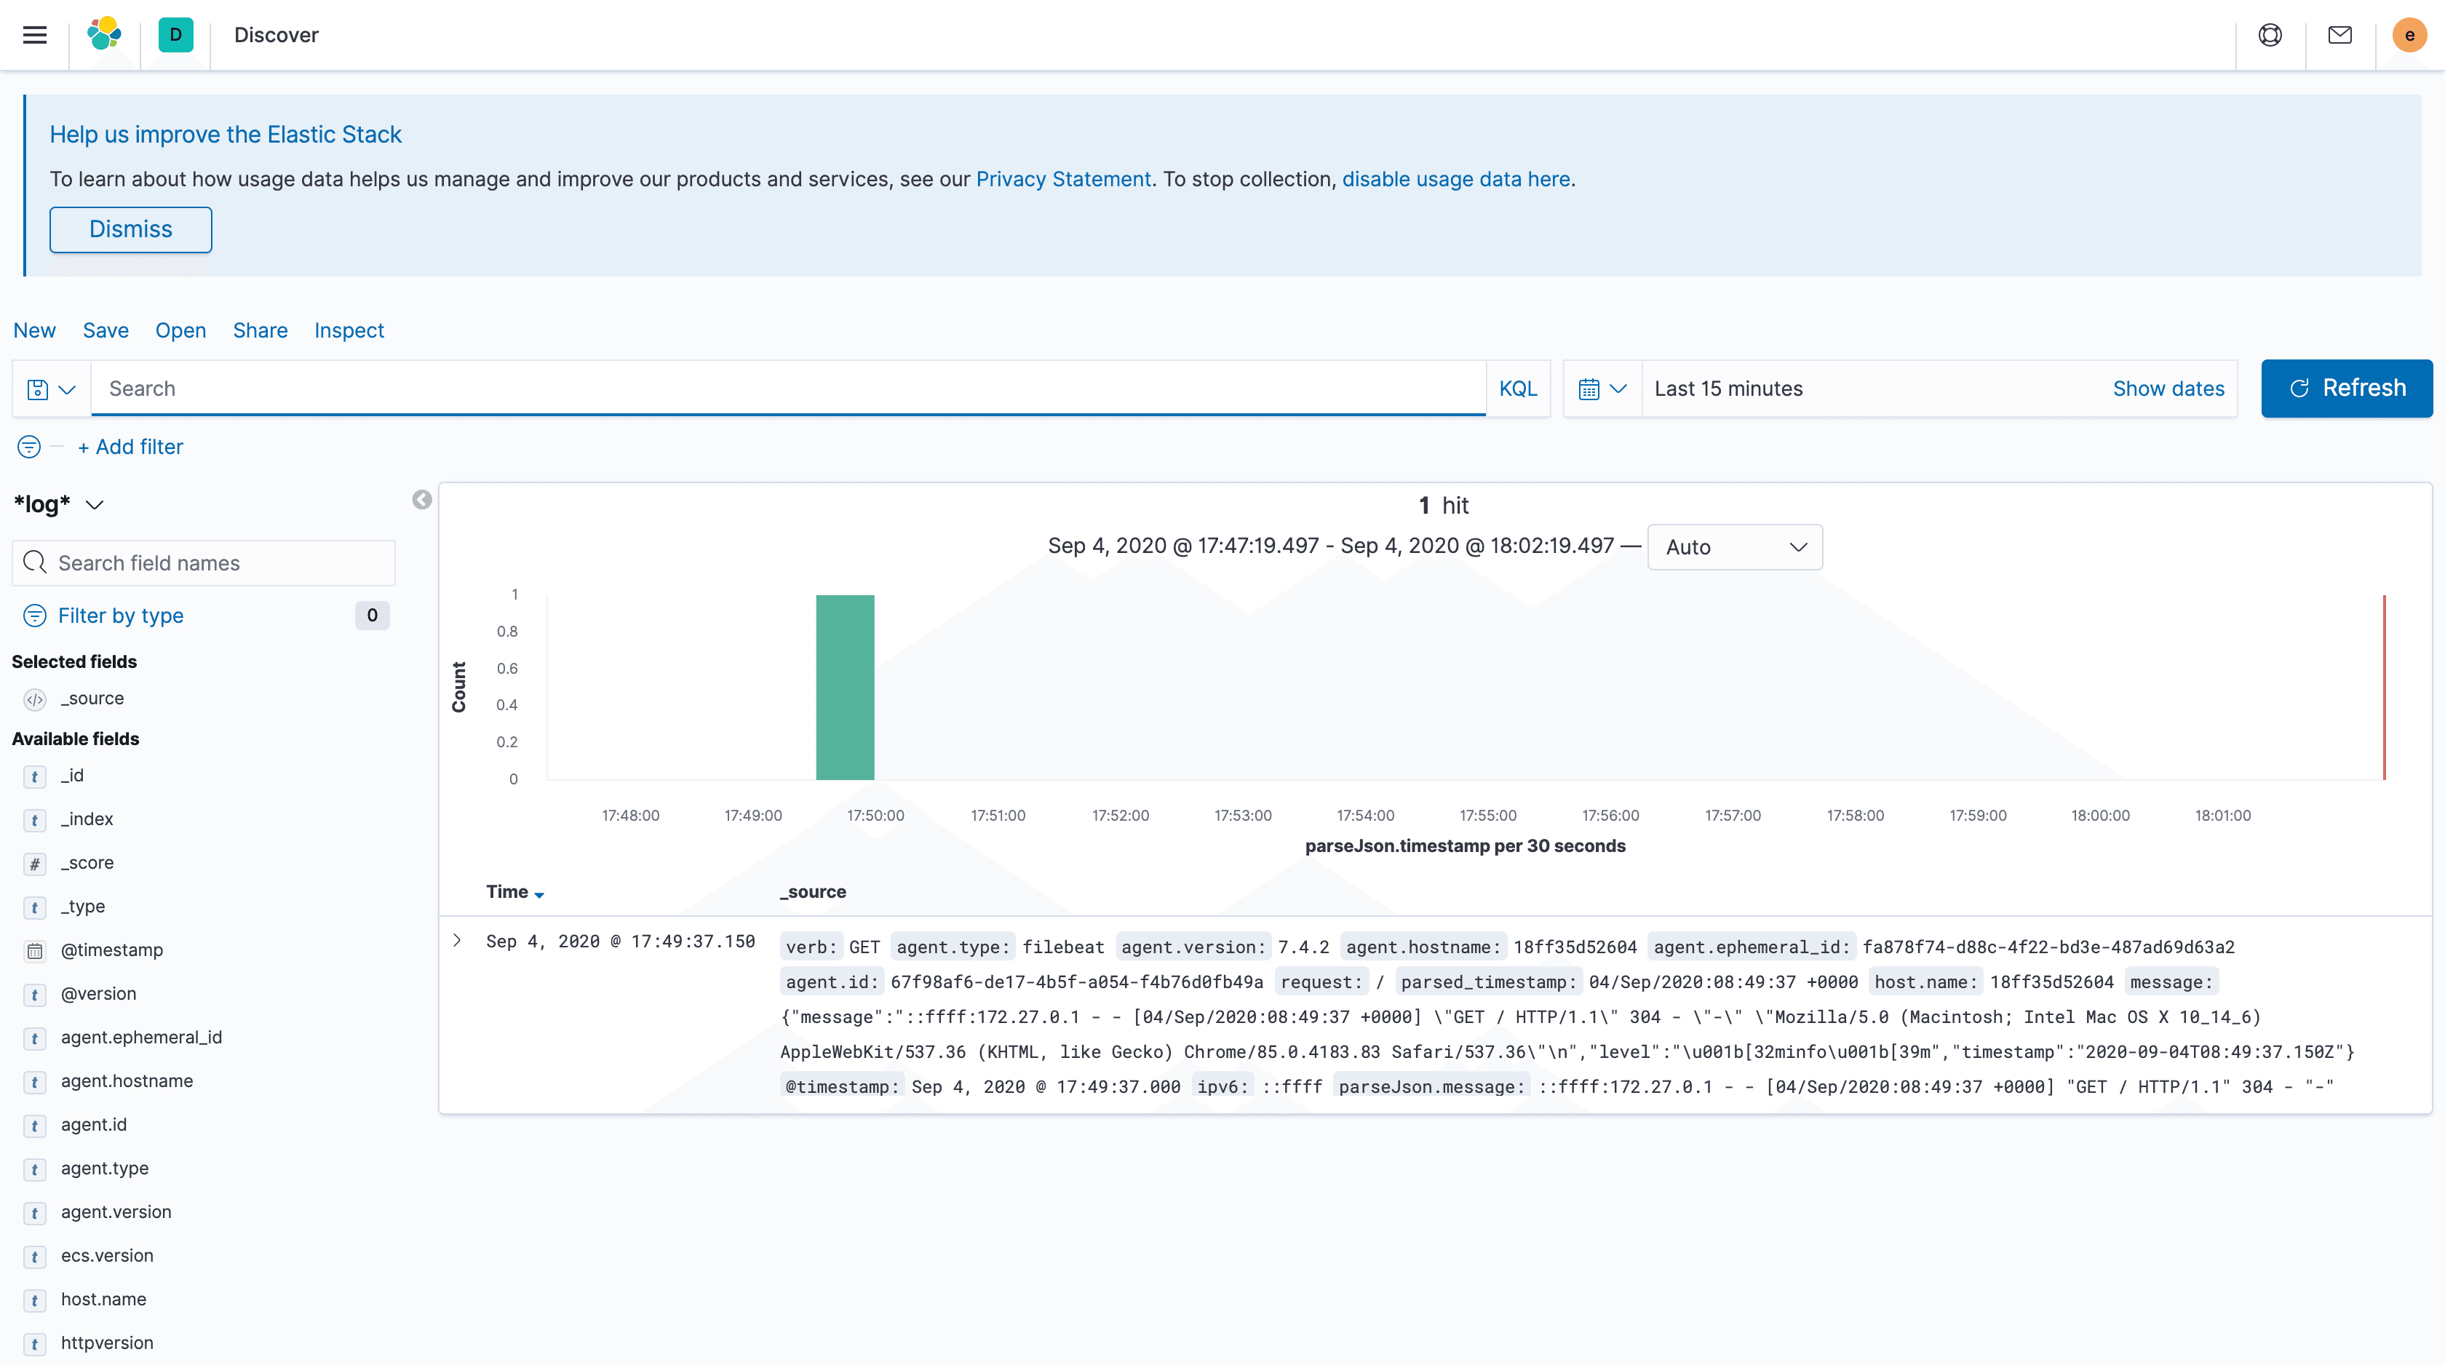Expand the *log* index pattern dropdown
Image resolution: width=2445 pixels, height=1365 pixels.
[58, 504]
